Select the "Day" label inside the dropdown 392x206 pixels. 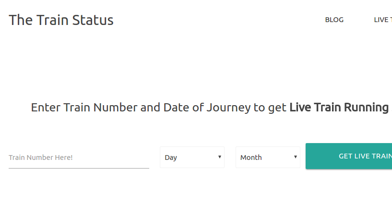click(171, 158)
